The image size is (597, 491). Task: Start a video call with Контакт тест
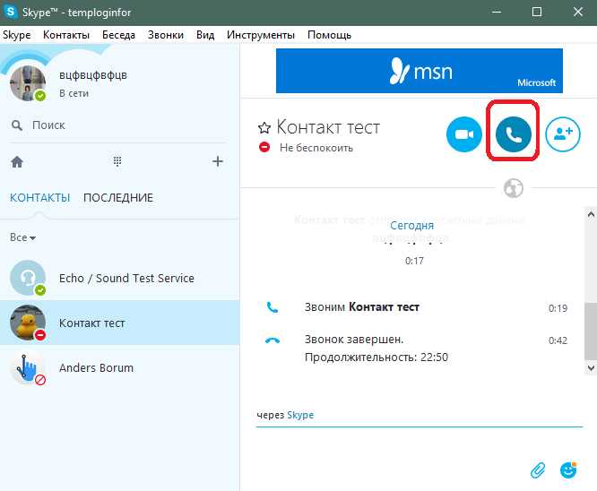tap(463, 134)
